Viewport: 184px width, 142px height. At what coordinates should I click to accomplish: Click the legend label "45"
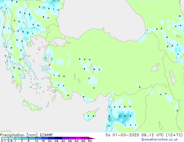pos(83,141)
